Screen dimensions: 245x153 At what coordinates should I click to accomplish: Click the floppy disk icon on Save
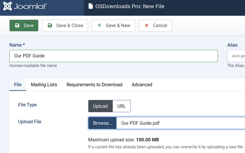17,25
